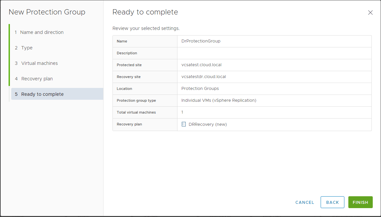Jump to step 3 Virtual machines
Image resolution: width=381 pixels, height=217 pixels.
pyautogui.click(x=39, y=63)
